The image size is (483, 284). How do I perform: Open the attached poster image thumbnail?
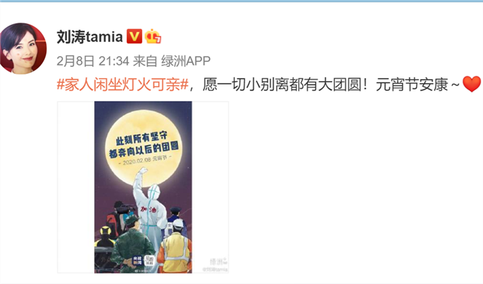point(143,187)
